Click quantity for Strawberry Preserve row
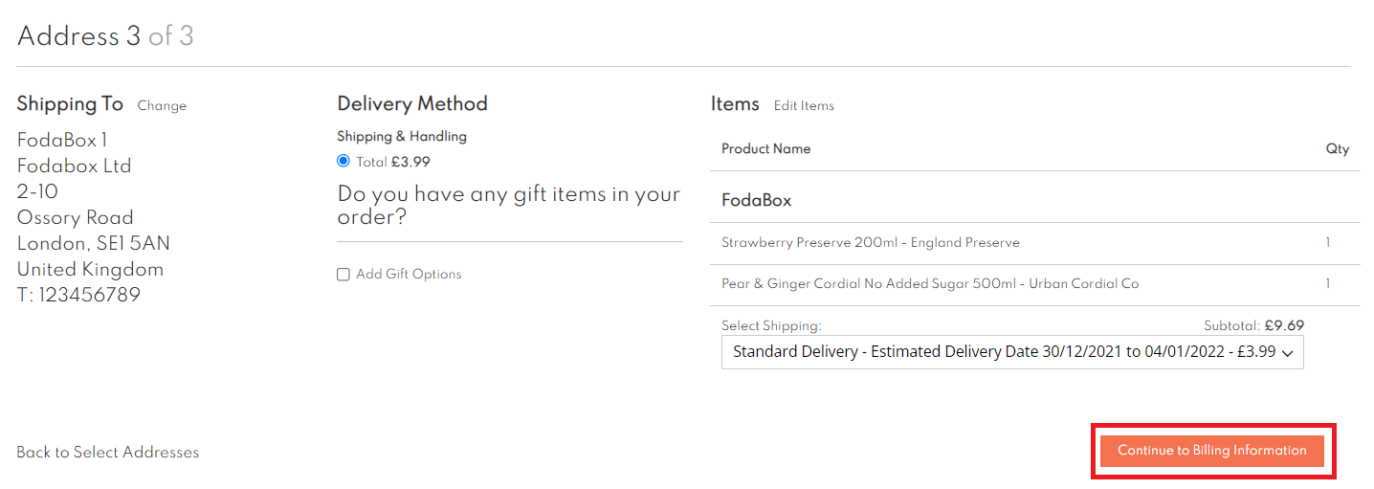Image resolution: width=1374 pixels, height=489 pixels. coord(1327,243)
